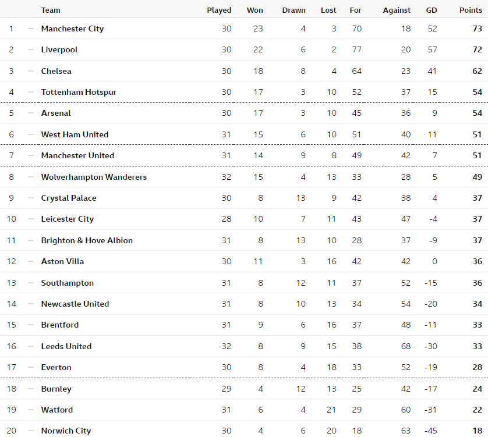488x437 pixels.
Task: Select Chelsea in the table
Action: [x=56, y=71]
